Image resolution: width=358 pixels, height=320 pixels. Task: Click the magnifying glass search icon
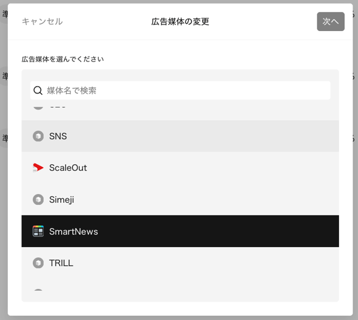click(x=38, y=91)
